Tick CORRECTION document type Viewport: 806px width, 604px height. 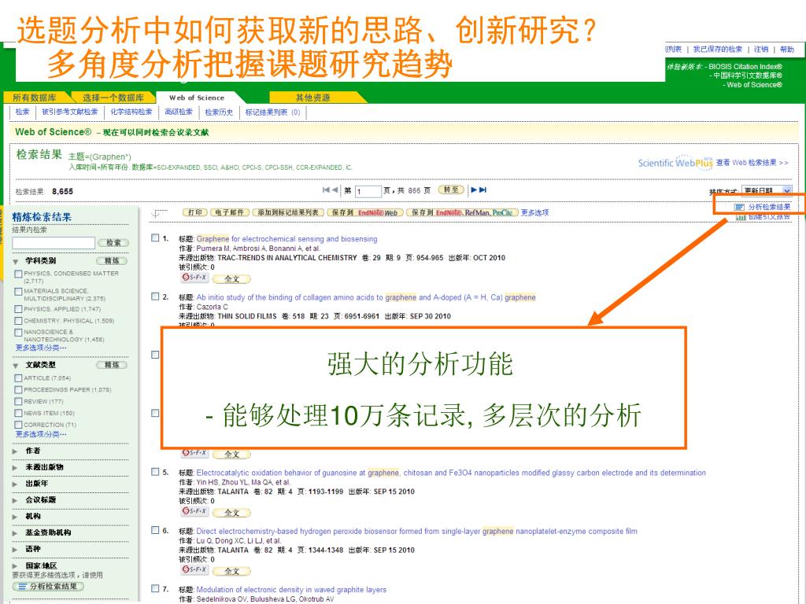19,425
